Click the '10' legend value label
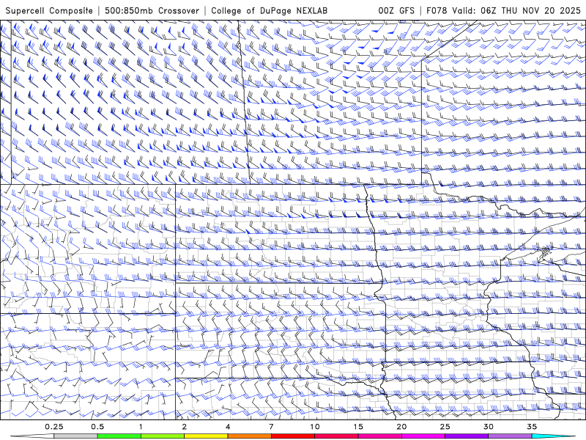This screenshot has width=586, height=440. point(315,427)
